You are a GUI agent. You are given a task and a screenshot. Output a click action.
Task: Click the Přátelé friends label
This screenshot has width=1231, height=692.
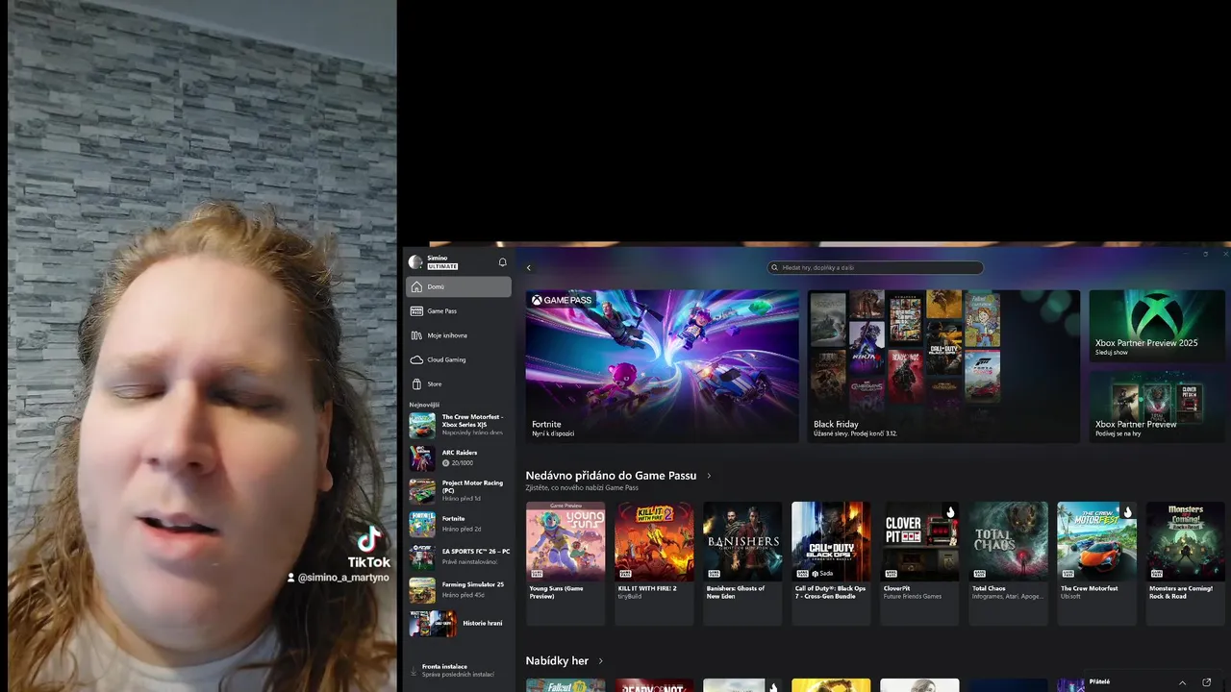point(1099,681)
